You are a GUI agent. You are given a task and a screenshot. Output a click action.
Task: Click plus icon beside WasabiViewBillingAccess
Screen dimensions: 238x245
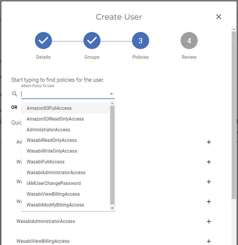tap(209, 241)
